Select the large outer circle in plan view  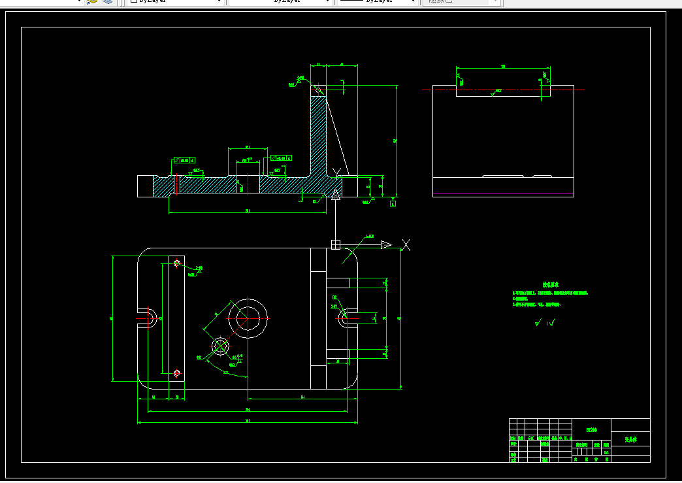click(248, 318)
